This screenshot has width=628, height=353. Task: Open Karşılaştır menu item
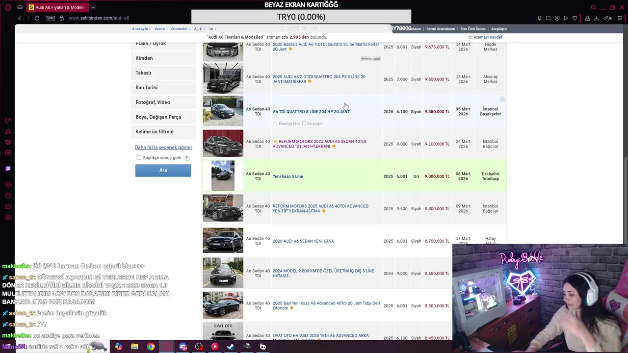pos(499,29)
